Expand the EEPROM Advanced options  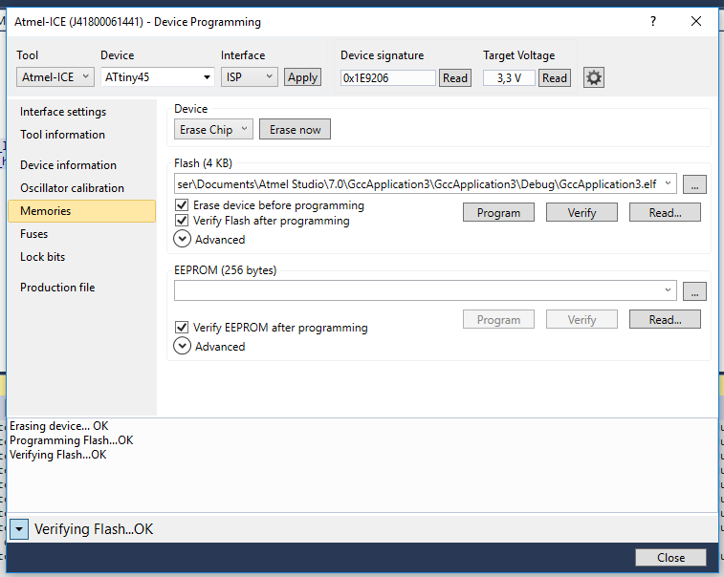(183, 347)
